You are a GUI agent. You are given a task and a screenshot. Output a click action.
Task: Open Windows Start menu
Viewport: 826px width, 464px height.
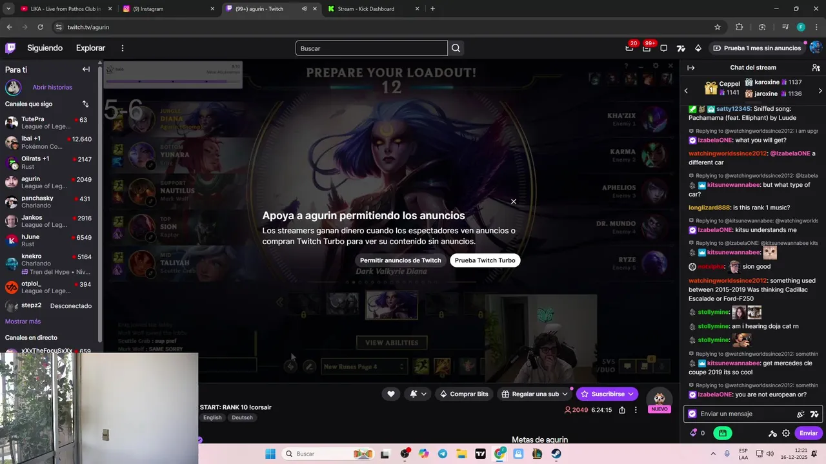(270, 454)
